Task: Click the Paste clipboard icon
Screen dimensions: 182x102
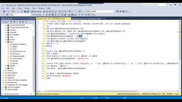Action: 65,11
